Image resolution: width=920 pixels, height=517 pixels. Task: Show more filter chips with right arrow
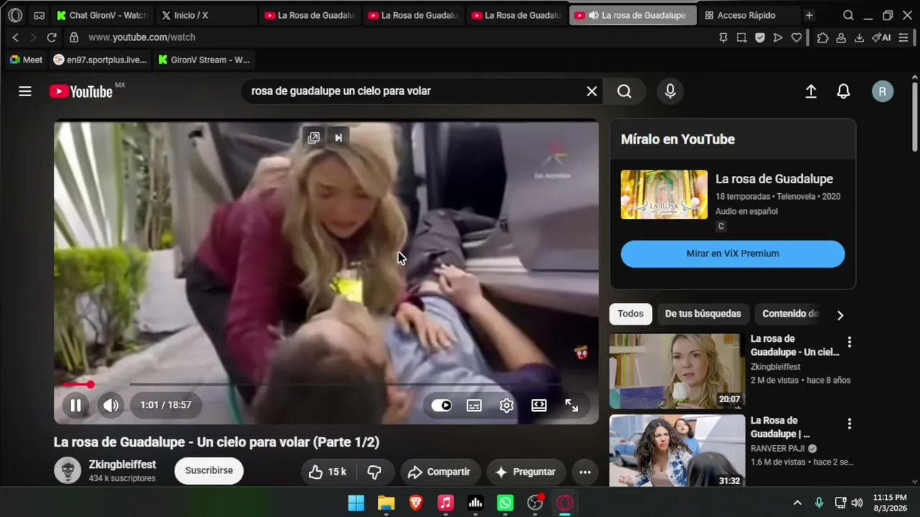point(840,315)
